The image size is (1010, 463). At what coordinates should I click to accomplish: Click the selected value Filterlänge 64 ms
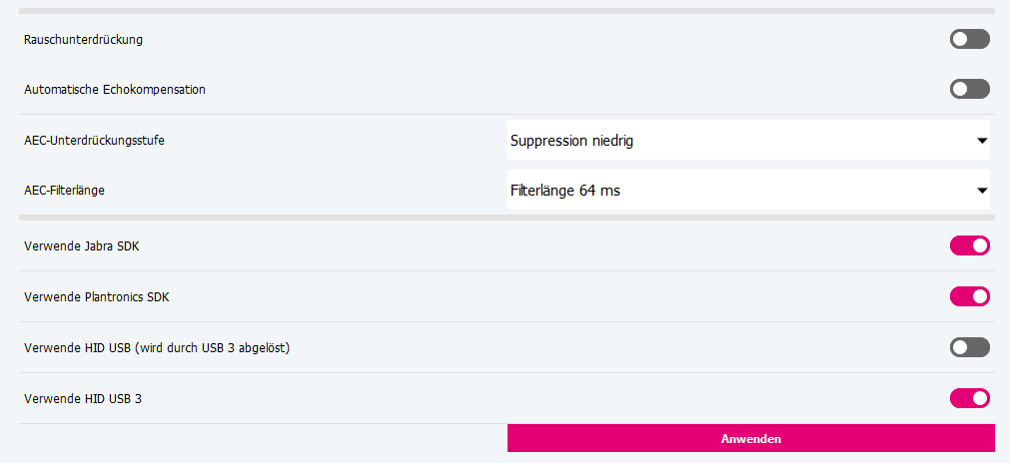[x=564, y=190]
